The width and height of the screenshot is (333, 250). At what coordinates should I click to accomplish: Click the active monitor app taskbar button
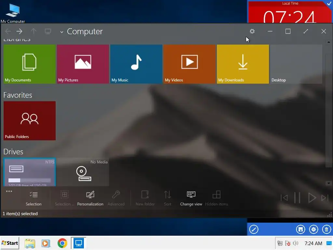pos(79,243)
